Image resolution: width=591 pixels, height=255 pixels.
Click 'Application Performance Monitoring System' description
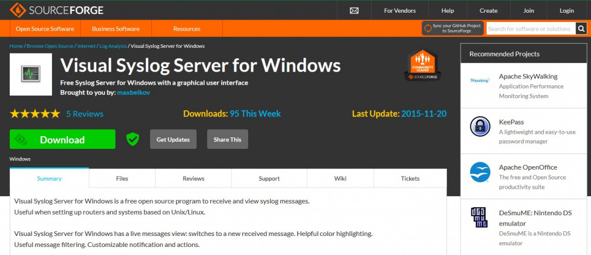click(x=531, y=91)
